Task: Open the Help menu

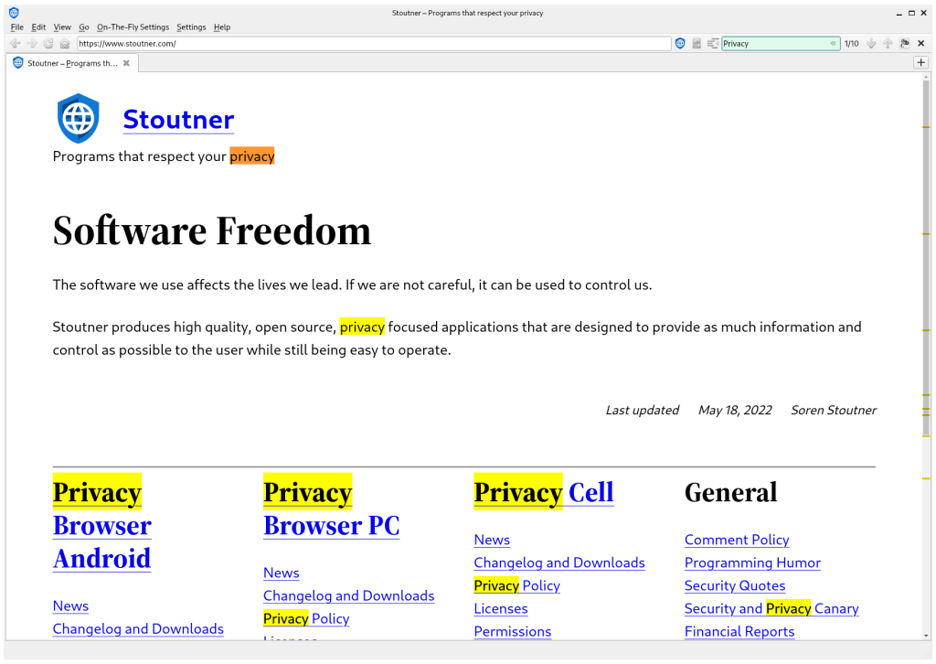Action: [222, 27]
